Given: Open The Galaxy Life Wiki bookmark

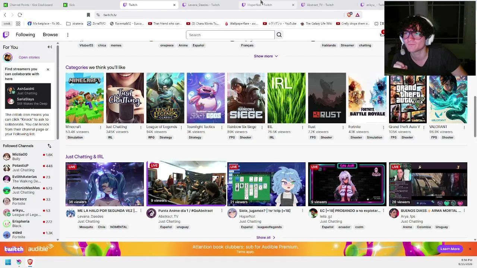Looking at the screenshot, I should pyautogui.click(x=316, y=23).
